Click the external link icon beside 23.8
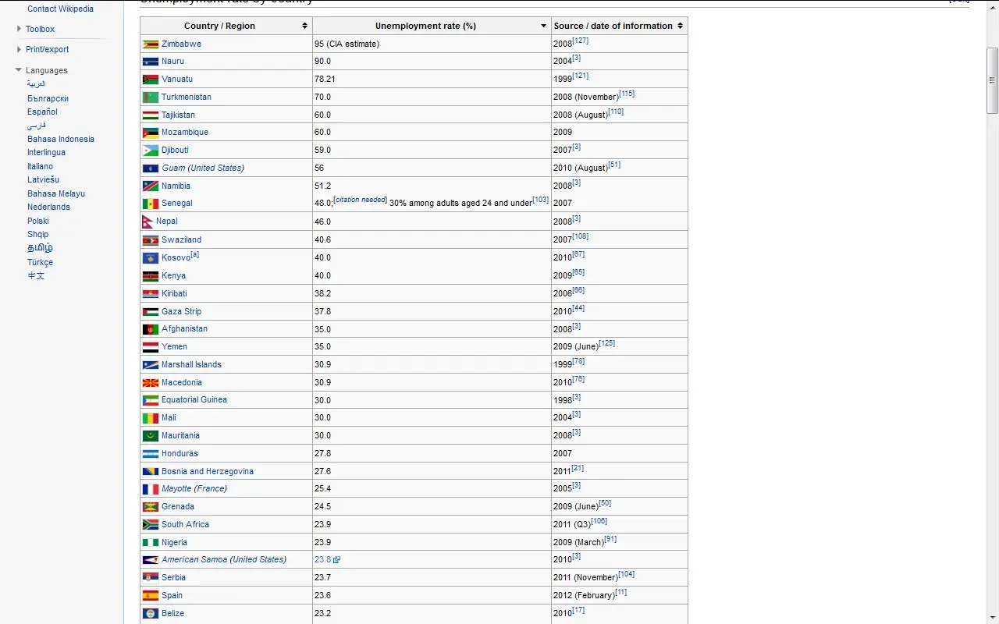999x624 pixels. [337, 560]
